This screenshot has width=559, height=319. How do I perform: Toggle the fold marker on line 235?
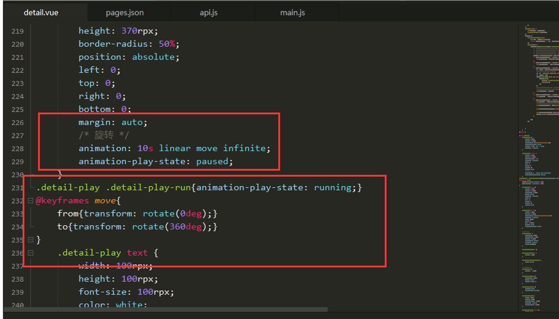(x=31, y=239)
